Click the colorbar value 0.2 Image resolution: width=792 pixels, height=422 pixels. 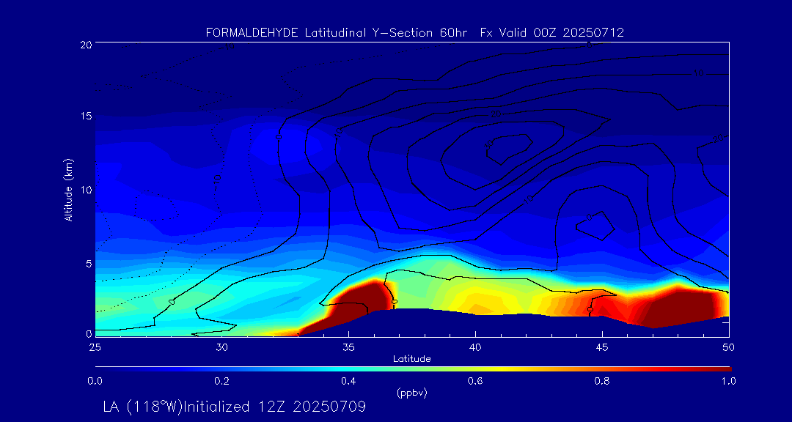pyautogui.click(x=221, y=381)
